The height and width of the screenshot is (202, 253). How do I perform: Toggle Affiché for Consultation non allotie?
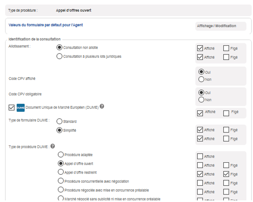[x=200, y=48]
